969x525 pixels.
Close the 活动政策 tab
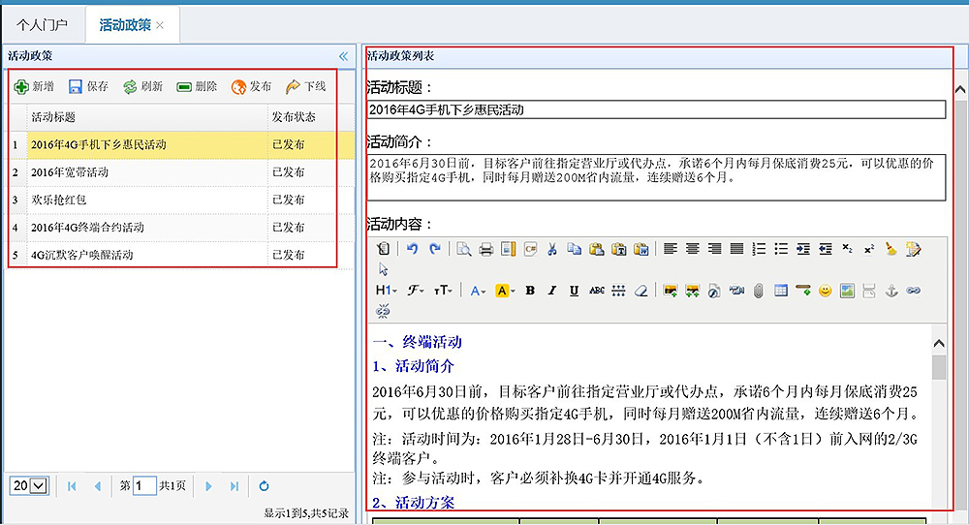point(160,25)
